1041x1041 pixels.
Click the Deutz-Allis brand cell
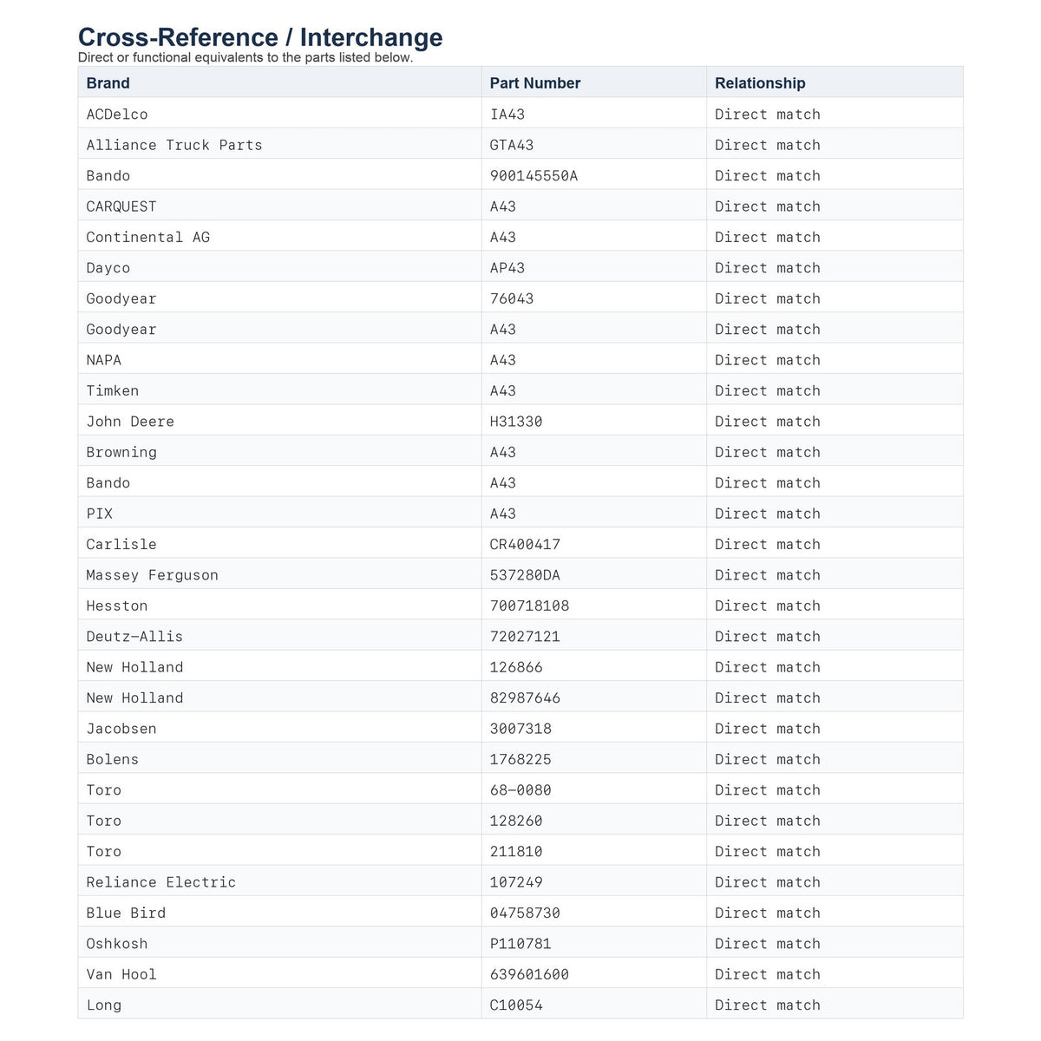279,636
